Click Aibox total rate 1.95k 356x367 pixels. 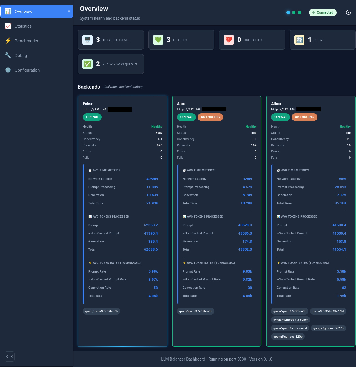pyautogui.click(x=341, y=296)
